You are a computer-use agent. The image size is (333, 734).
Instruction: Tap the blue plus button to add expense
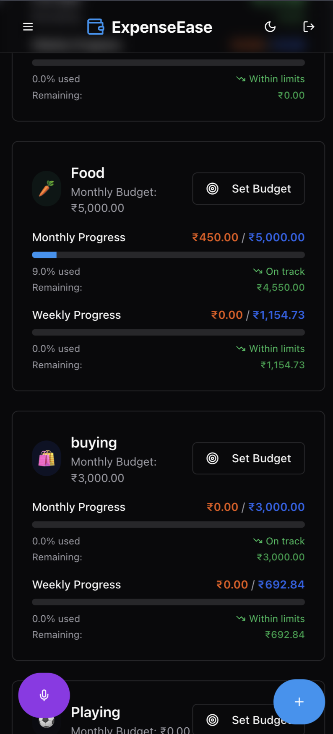tap(299, 702)
